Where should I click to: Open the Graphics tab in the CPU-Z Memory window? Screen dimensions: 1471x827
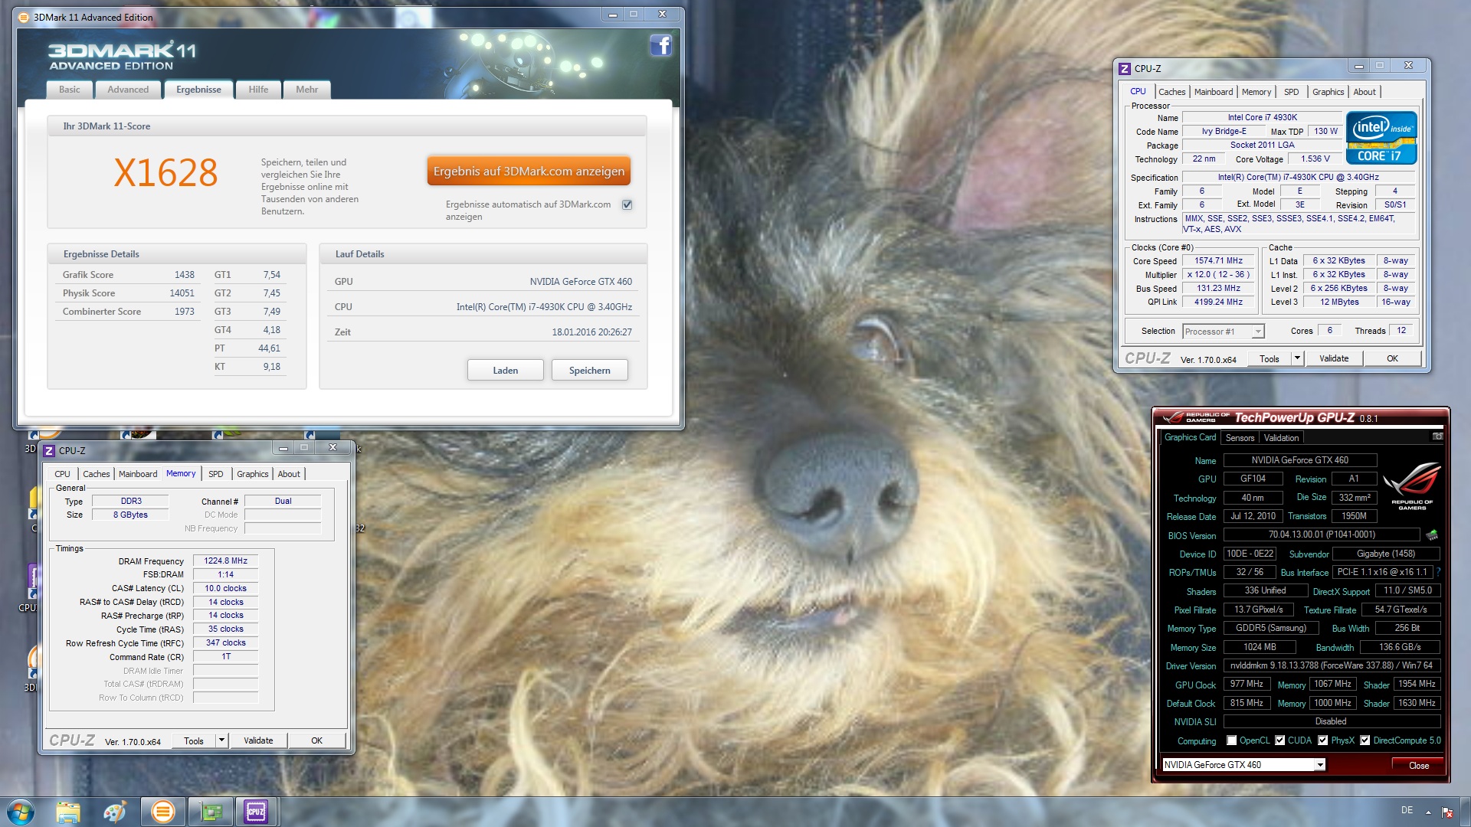(x=252, y=474)
